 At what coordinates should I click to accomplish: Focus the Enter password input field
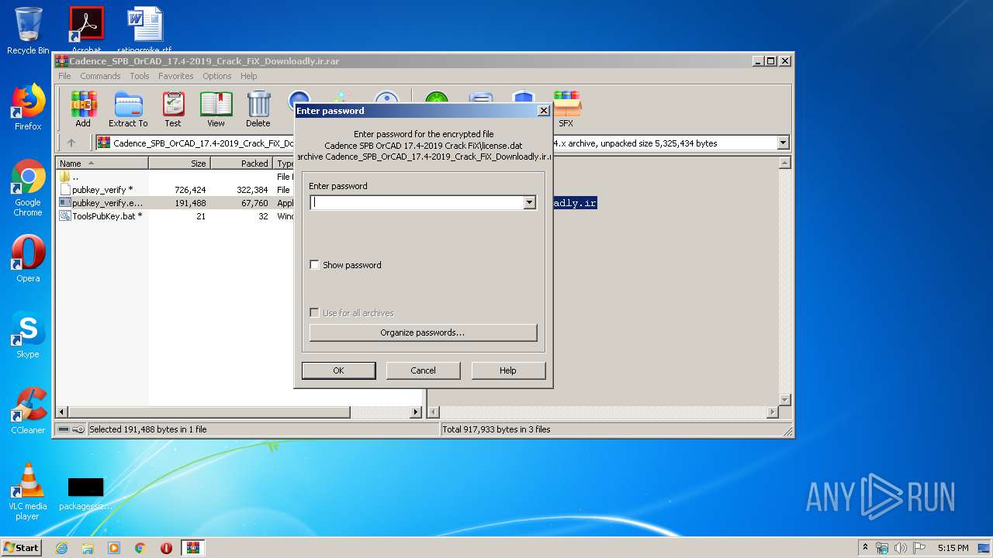click(417, 202)
